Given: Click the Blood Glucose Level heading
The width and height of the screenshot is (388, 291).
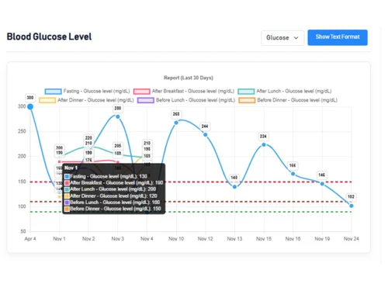Looking at the screenshot, I should coord(49,36).
